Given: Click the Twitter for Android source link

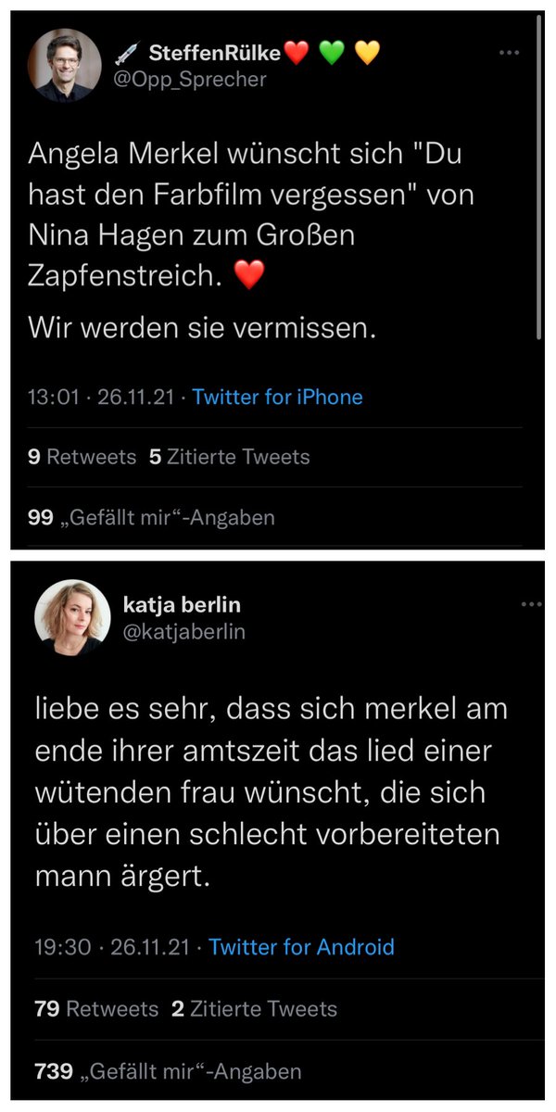Looking at the screenshot, I should [301, 947].
